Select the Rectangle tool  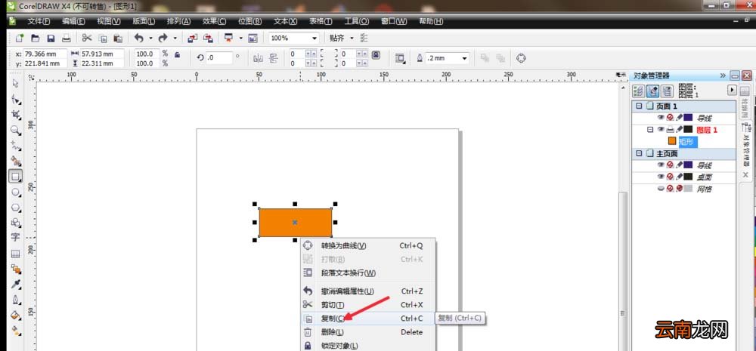(x=15, y=176)
